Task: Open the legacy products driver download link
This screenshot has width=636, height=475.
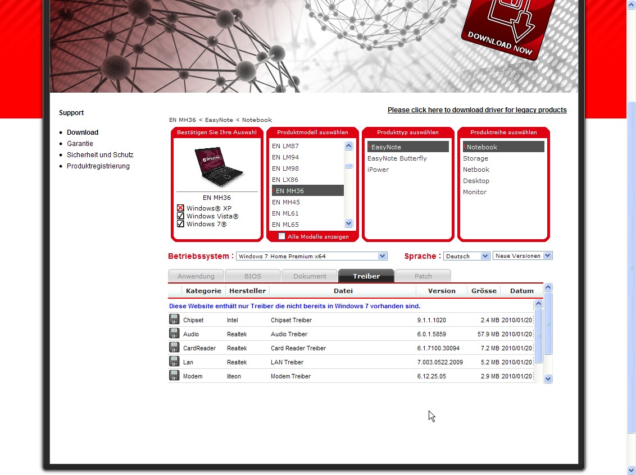Action: (477, 110)
